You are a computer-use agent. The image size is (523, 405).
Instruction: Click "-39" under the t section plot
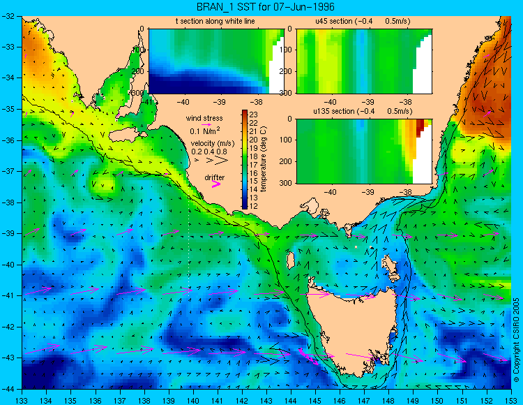point(220,102)
